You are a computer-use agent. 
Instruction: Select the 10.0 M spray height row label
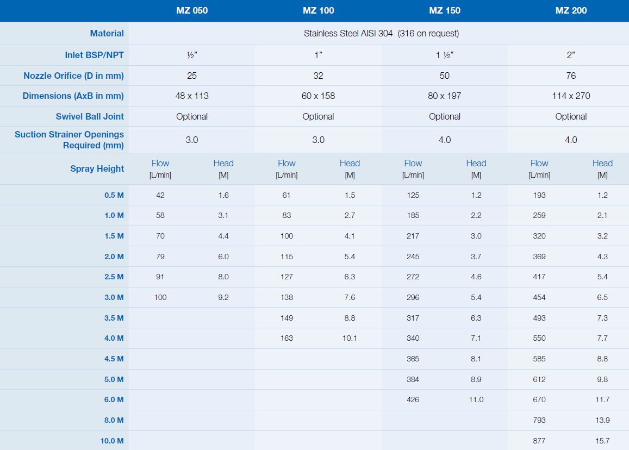(111, 441)
